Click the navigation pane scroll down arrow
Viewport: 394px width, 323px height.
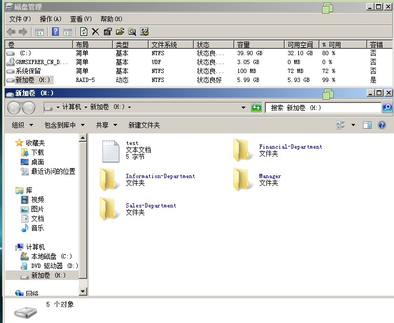83,291
